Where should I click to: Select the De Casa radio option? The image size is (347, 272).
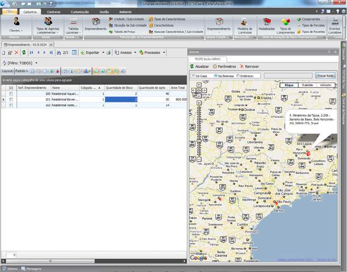point(194,76)
